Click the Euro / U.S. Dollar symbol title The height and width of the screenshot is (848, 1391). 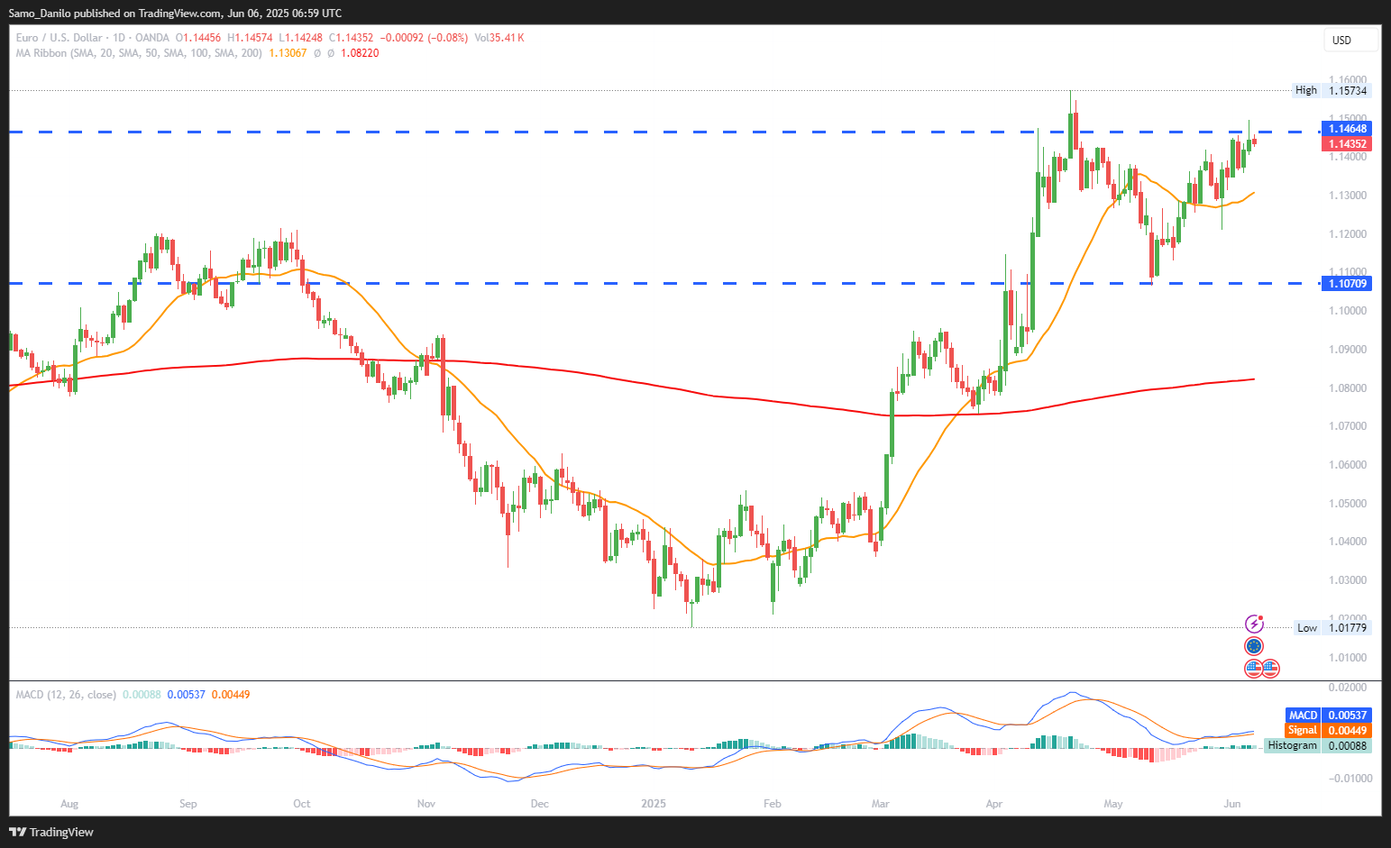[x=59, y=38]
